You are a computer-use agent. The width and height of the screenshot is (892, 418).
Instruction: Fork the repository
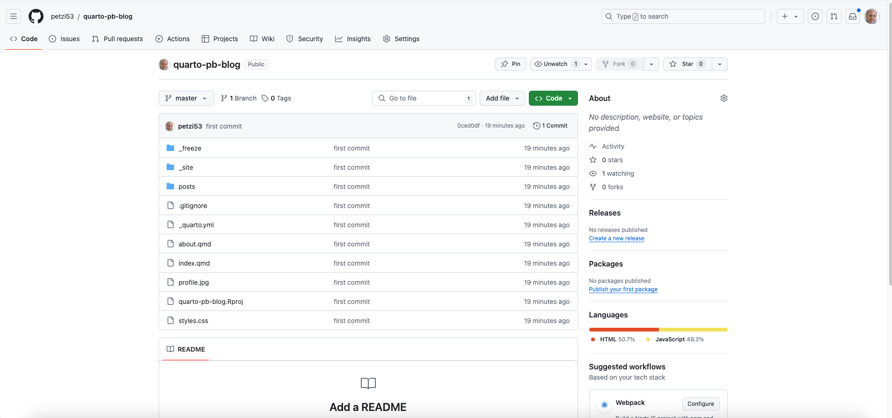coord(620,64)
